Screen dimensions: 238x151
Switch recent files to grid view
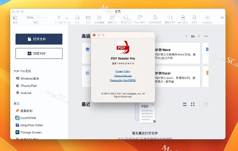193,104
